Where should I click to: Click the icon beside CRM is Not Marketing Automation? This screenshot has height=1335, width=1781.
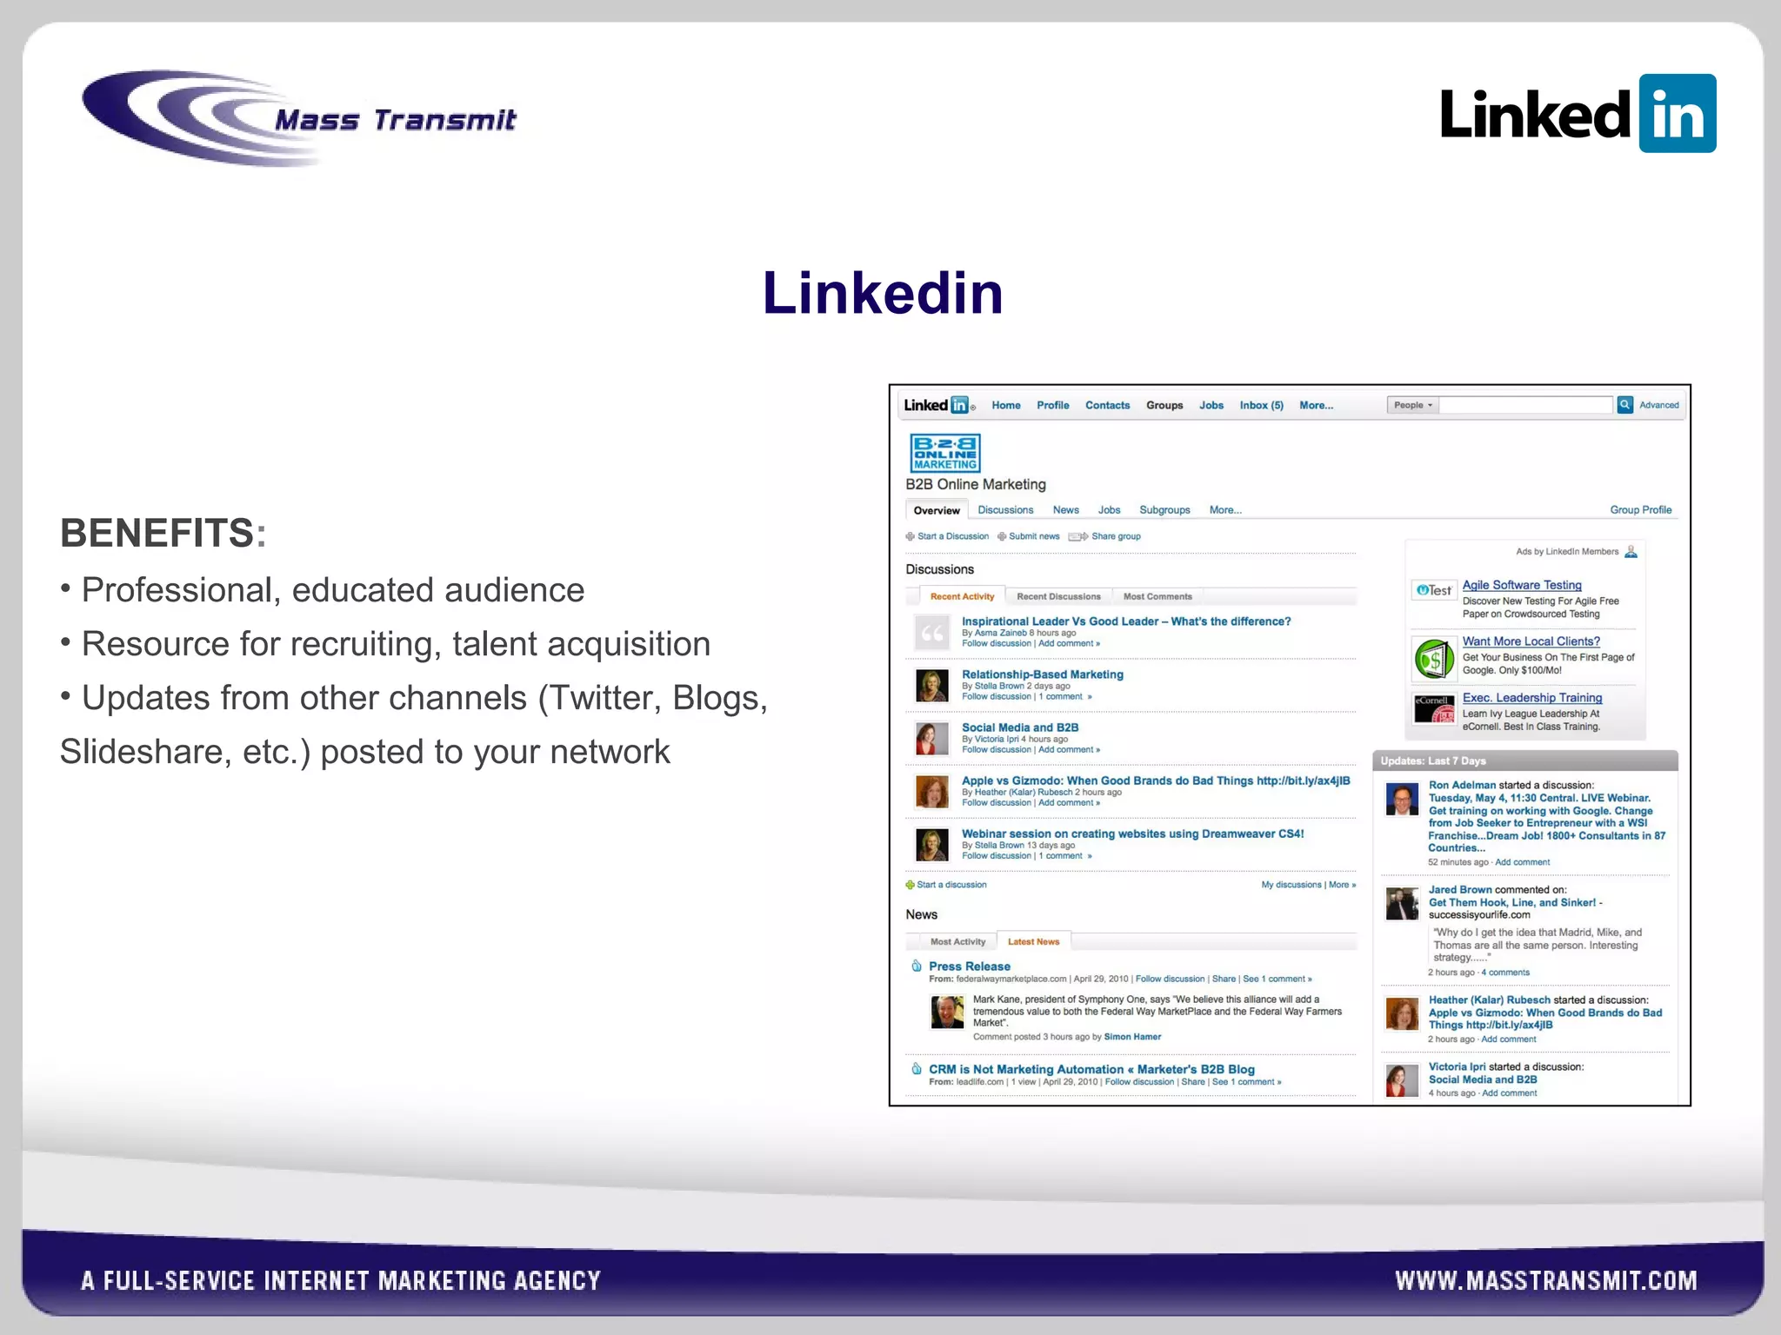(917, 1068)
